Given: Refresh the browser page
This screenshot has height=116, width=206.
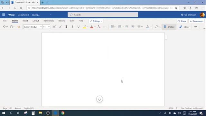Looking at the screenshot, I should [x=15, y=8].
